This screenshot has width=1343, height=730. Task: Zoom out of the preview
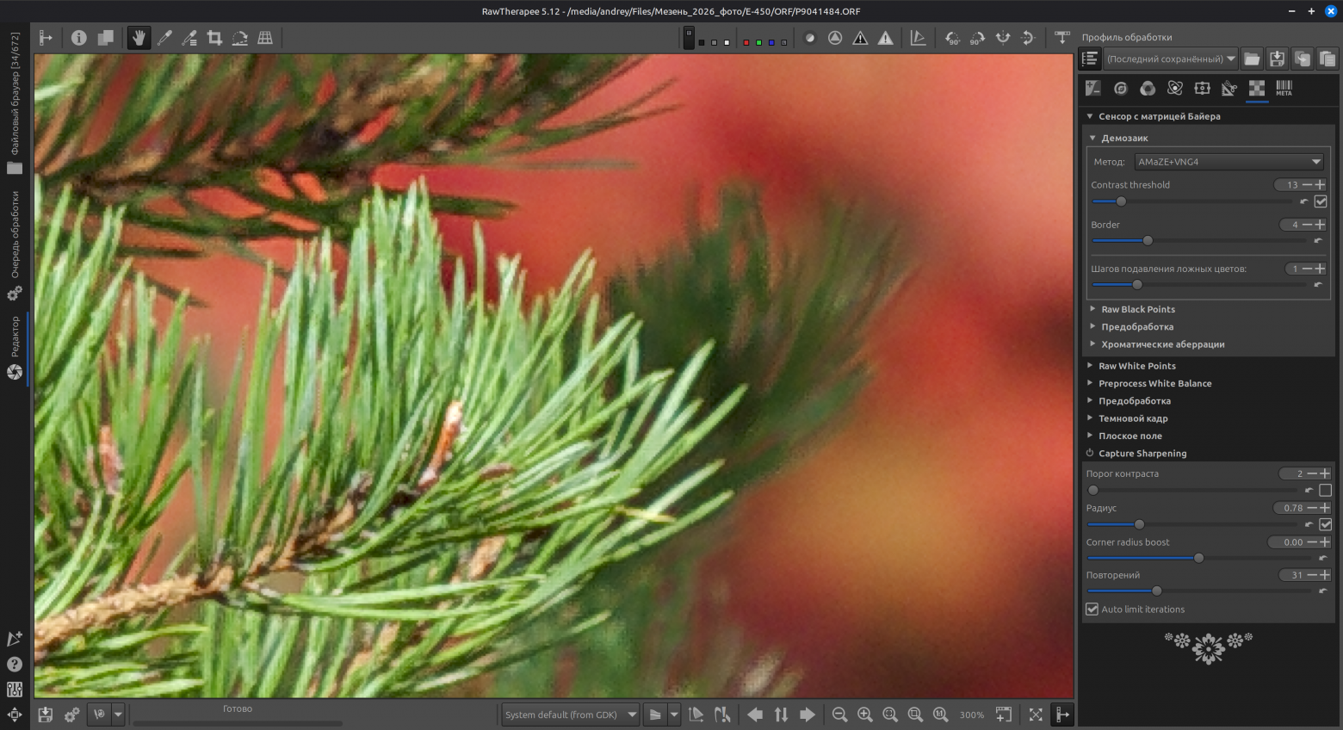point(839,715)
